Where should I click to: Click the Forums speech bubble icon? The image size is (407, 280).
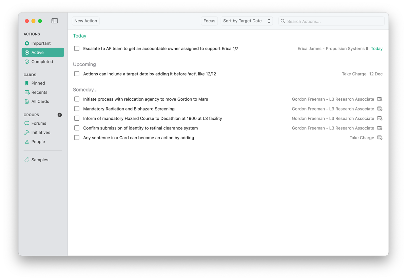click(27, 123)
